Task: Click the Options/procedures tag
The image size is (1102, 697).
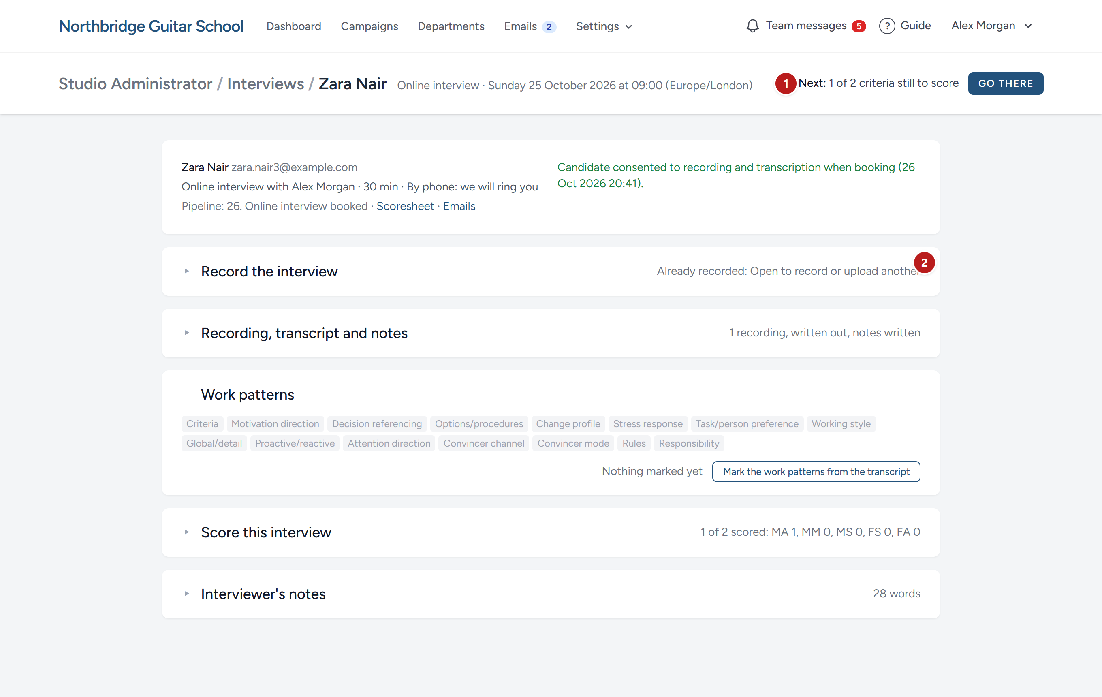Action: coord(479,424)
